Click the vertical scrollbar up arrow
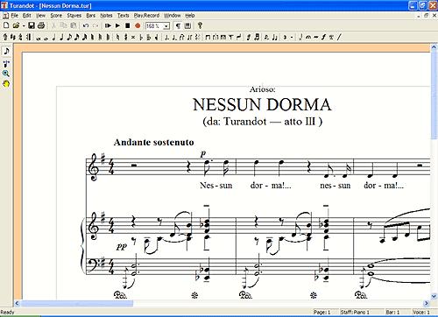This screenshot has width=438, height=317. [434, 46]
